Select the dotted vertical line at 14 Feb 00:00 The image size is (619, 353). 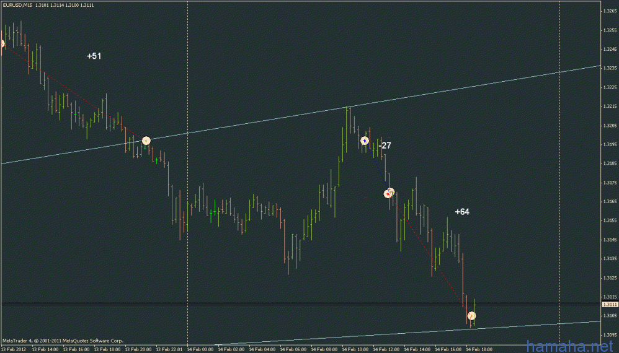(187, 186)
